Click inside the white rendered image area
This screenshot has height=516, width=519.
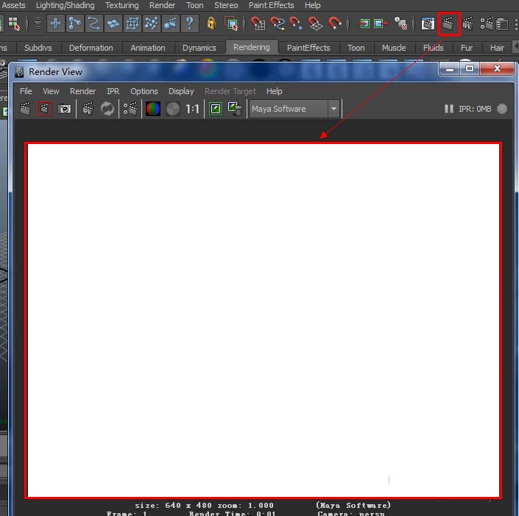263,320
